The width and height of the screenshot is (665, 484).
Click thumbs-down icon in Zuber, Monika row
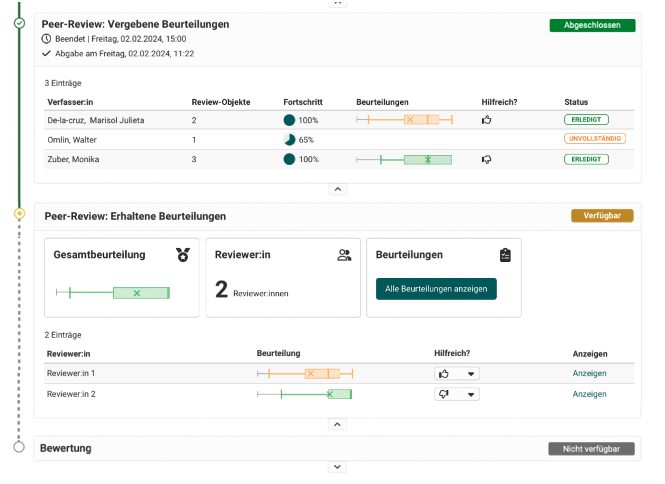coord(487,160)
